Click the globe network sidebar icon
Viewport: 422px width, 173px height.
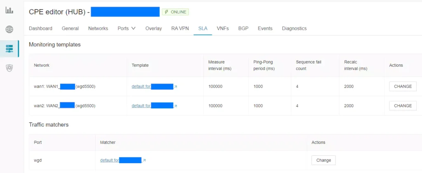[9, 30]
